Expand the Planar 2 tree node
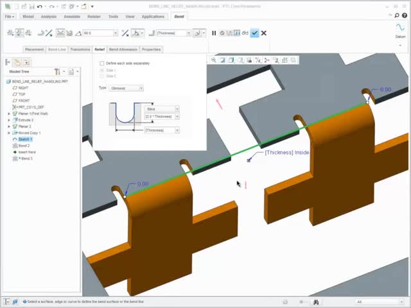Viewport: 411px width, 308px height. pyautogui.click(x=9, y=126)
